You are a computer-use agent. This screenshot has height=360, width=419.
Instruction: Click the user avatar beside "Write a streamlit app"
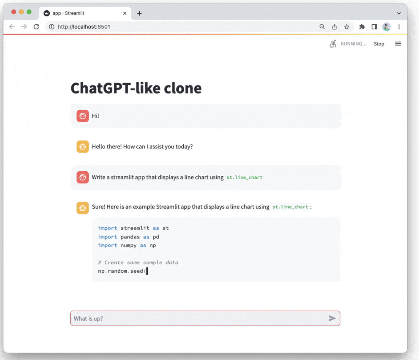pos(83,177)
